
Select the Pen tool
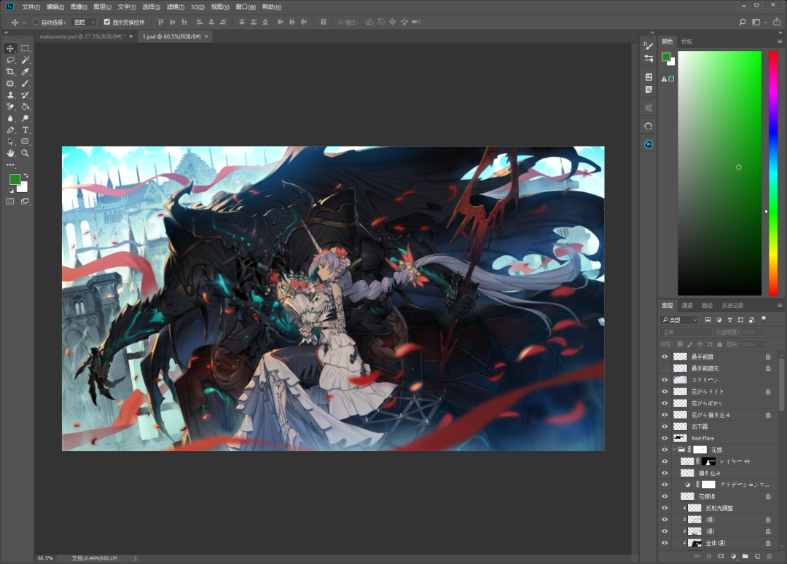pos(10,130)
